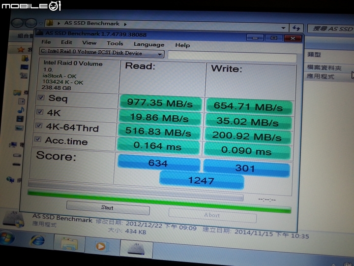Screen dimensions: 354x266
Task: Toggle the Acc.time test checkbox
Action: pos(37,139)
